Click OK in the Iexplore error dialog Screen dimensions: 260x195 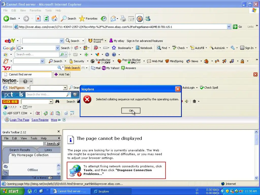(131, 111)
